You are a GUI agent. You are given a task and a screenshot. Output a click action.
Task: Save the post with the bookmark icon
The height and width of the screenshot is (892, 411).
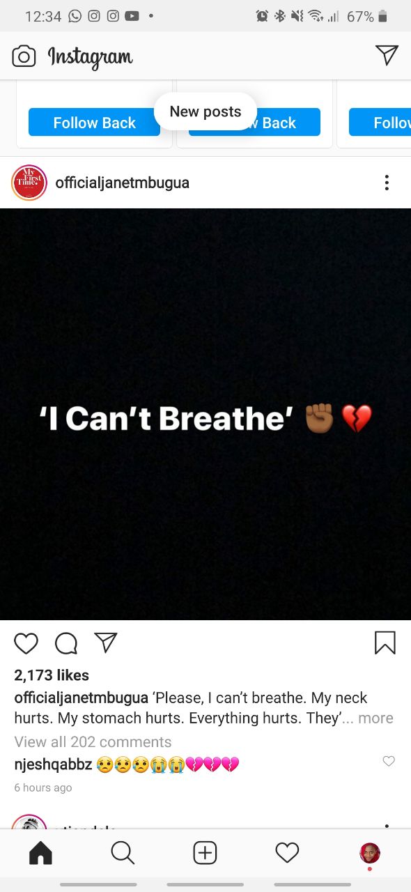385,643
